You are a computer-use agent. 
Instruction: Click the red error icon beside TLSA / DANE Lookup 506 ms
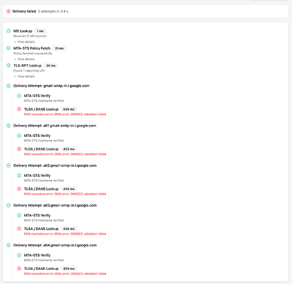(19, 109)
